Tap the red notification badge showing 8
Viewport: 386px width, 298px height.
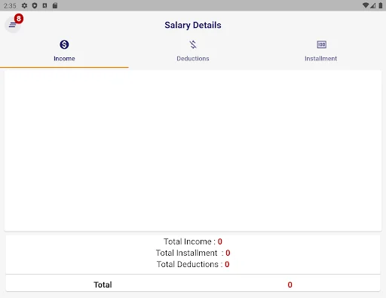pos(19,19)
